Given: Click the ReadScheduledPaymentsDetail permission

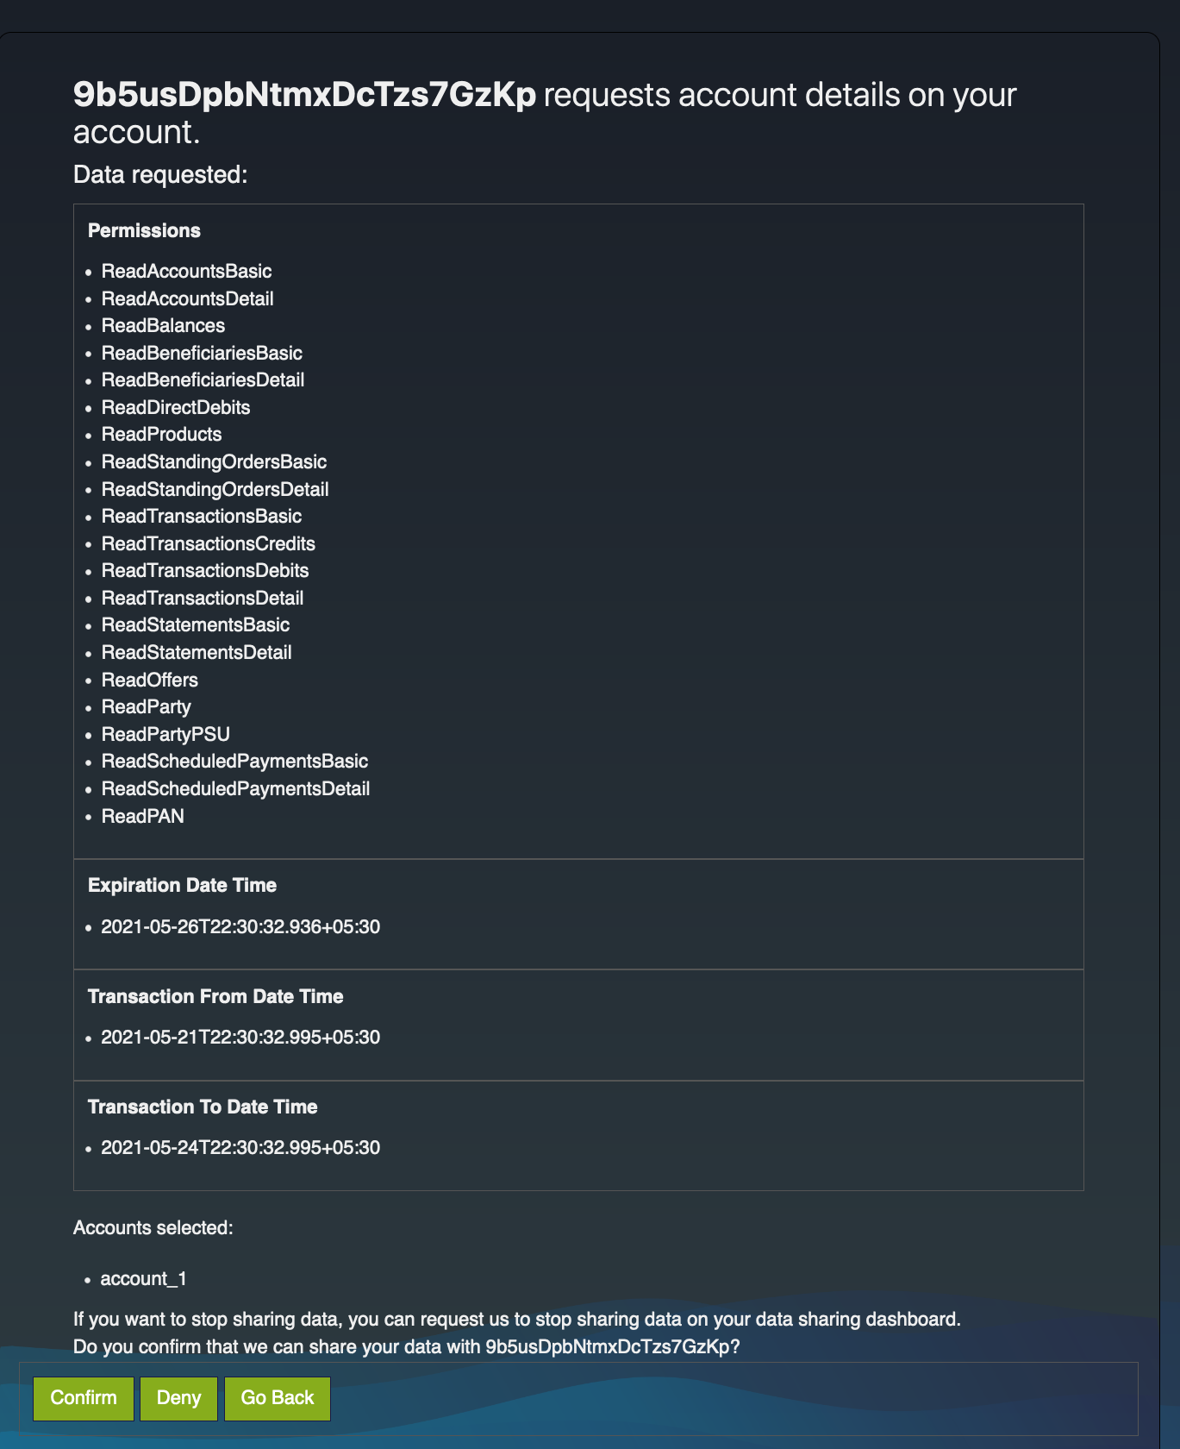Looking at the screenshot, I should pyautogui.click(x=235, y=789).
